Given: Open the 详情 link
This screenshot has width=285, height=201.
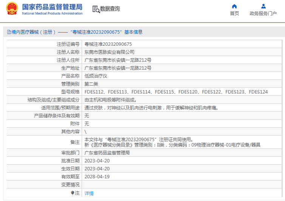Looking at the screenshot, I should click(x=89, y=193).
